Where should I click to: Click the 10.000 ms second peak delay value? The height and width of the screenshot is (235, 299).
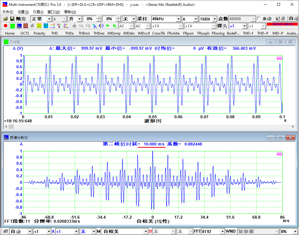pyautogui.click(x=154, y=144)
